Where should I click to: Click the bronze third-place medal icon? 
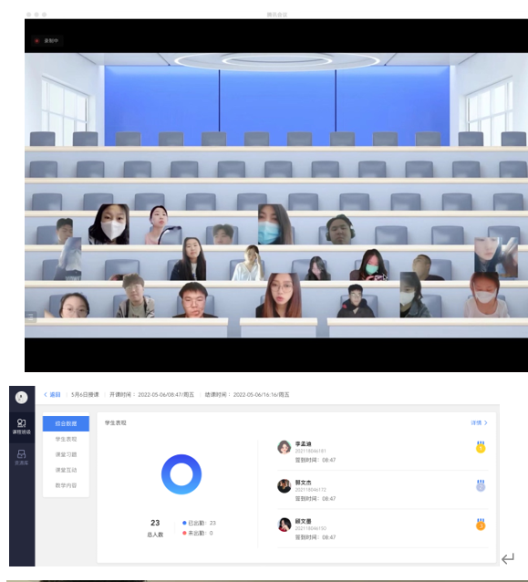481,525
